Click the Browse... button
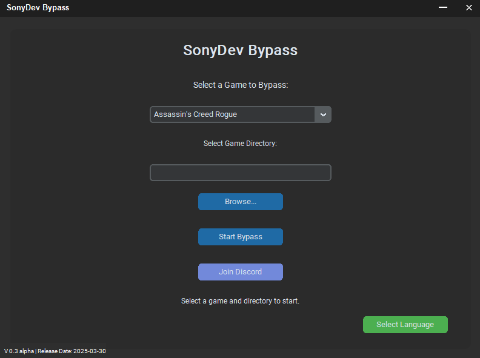 coord(241,202)
